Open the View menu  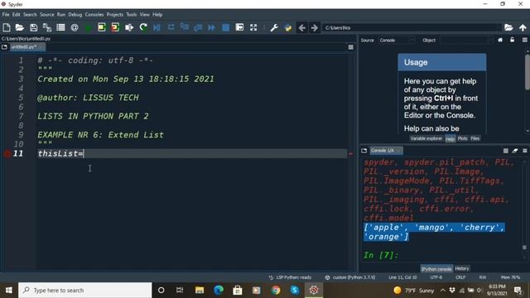coord(145,15)
